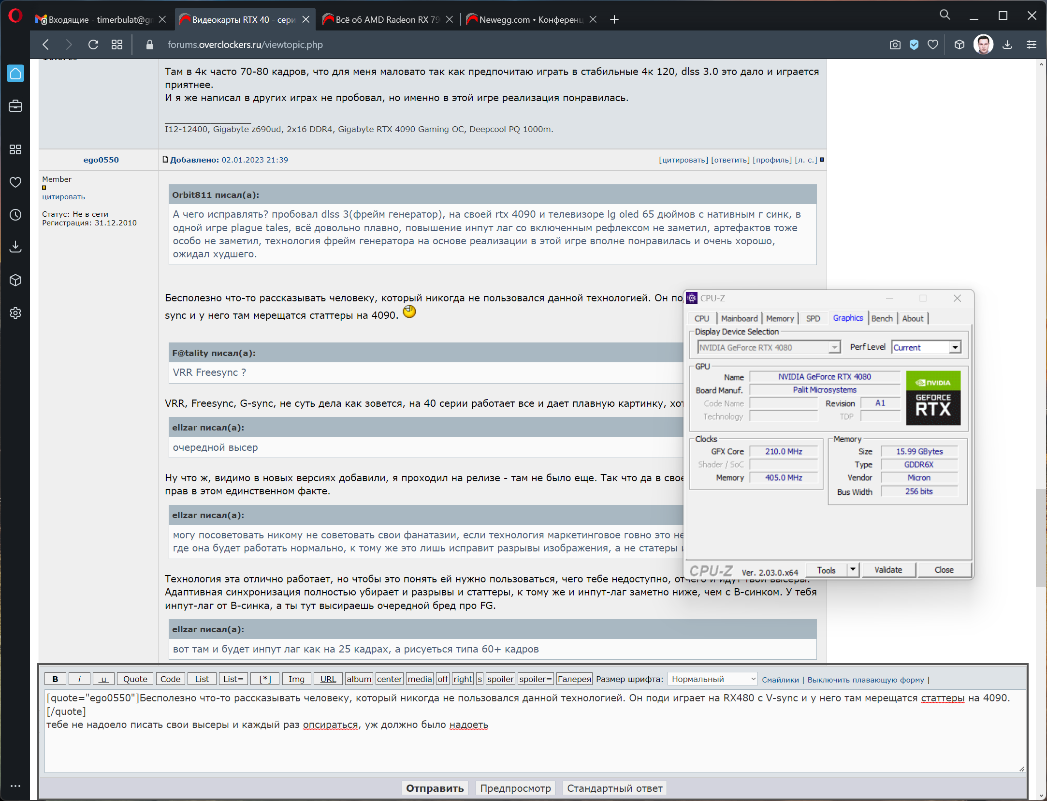Screen dimensions: 1047x801
Task: Toggle underline formatting button u
Action: 103,679
